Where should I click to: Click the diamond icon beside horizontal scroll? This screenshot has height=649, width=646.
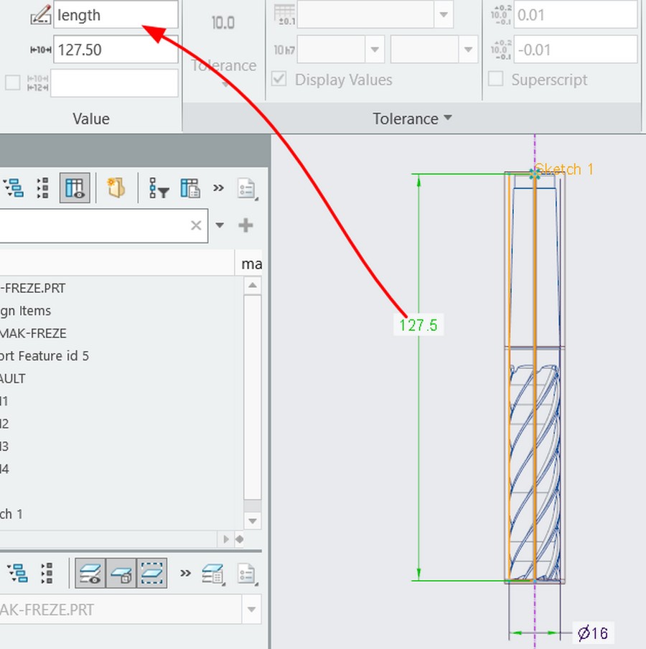pos(240,539)
